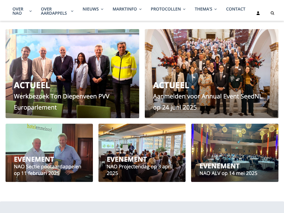The image size is (284, 213).
Task: Click the search magnifier icon
Action: coord(272,13)
